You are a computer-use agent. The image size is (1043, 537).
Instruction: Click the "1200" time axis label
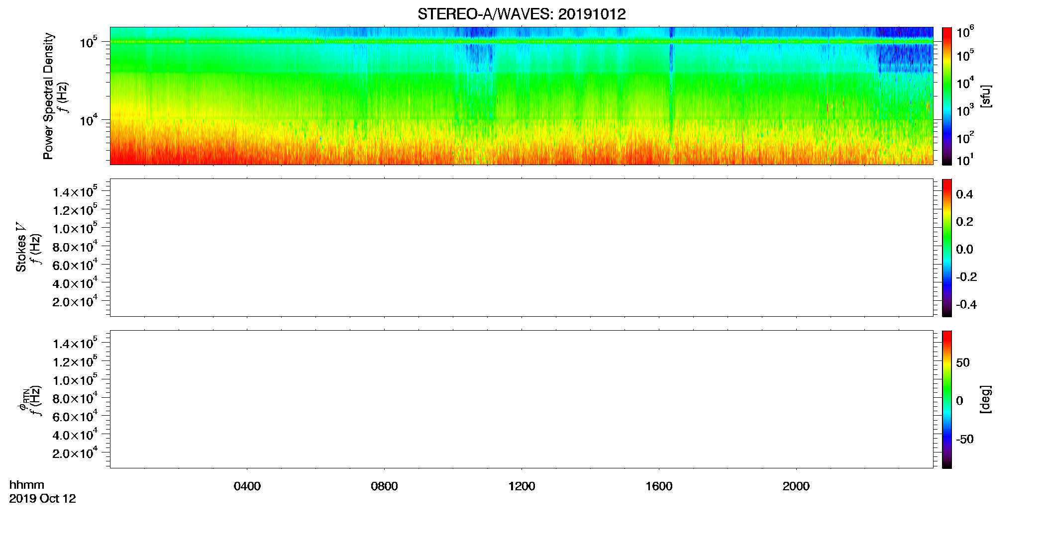pos(521,486)
